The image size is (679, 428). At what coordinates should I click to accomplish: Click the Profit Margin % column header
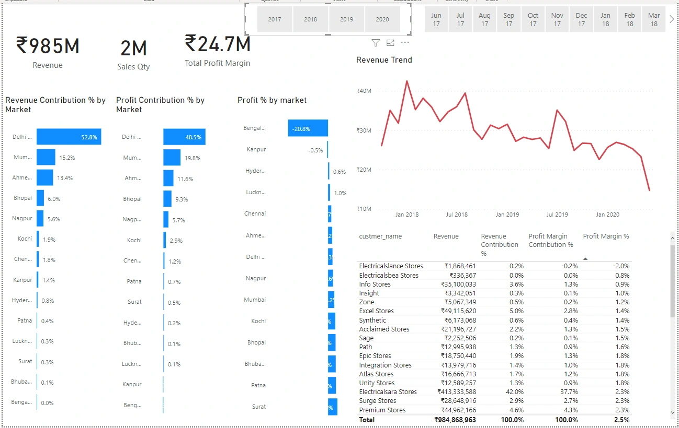(606, 236)
